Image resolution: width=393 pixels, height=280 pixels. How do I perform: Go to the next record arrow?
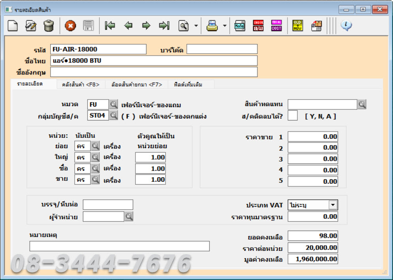point(147,26)
